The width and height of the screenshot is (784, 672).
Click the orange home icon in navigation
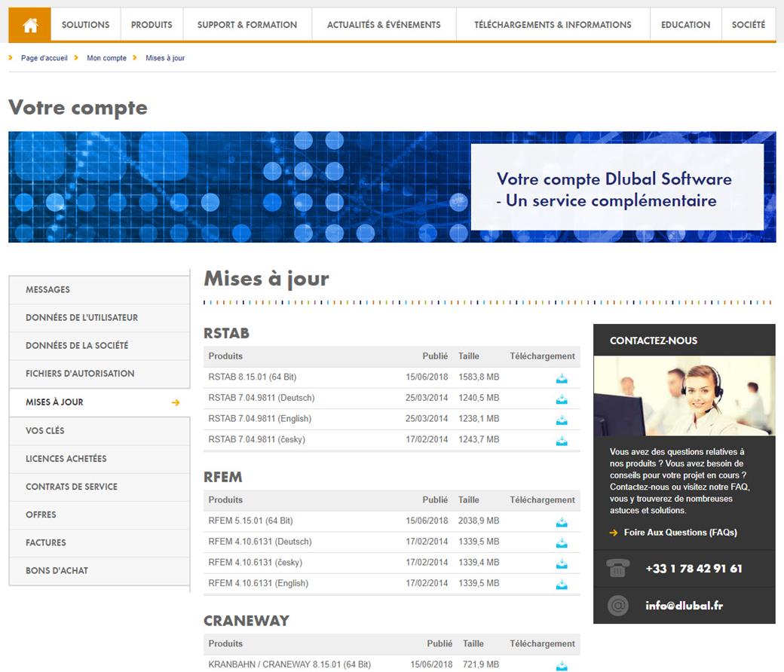[x=29, y=23]
